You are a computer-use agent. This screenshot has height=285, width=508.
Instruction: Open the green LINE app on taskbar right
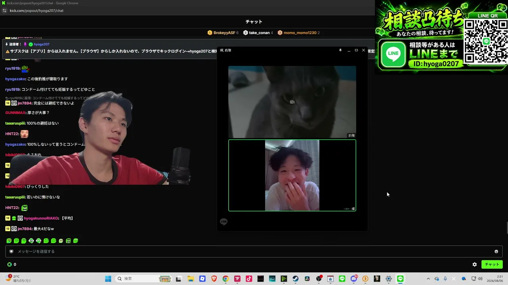click(400, 279)
